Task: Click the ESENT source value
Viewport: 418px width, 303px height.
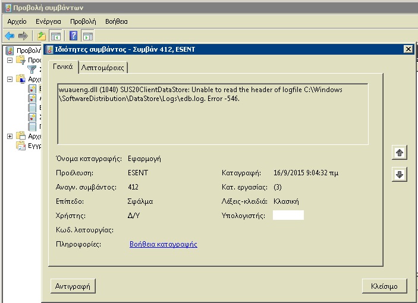Action: pos(138,173)
